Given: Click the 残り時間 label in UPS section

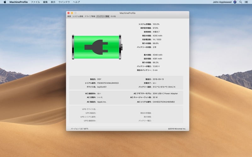Looking at the screenshot, I should coord(147,117).
